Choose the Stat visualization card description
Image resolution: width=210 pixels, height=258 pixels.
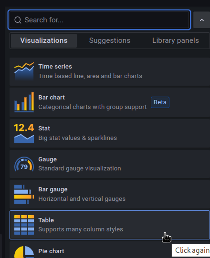tap(77, 138)
